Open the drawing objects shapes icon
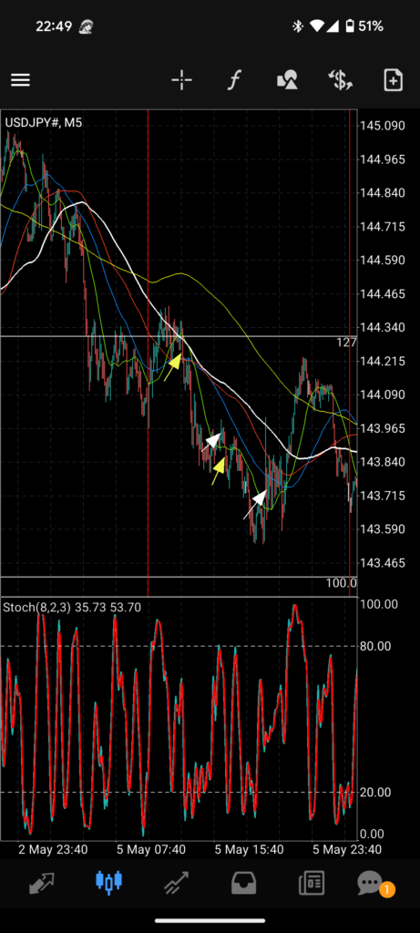The width and height of the screenshot is (420, 933). [x=287, y=80]
